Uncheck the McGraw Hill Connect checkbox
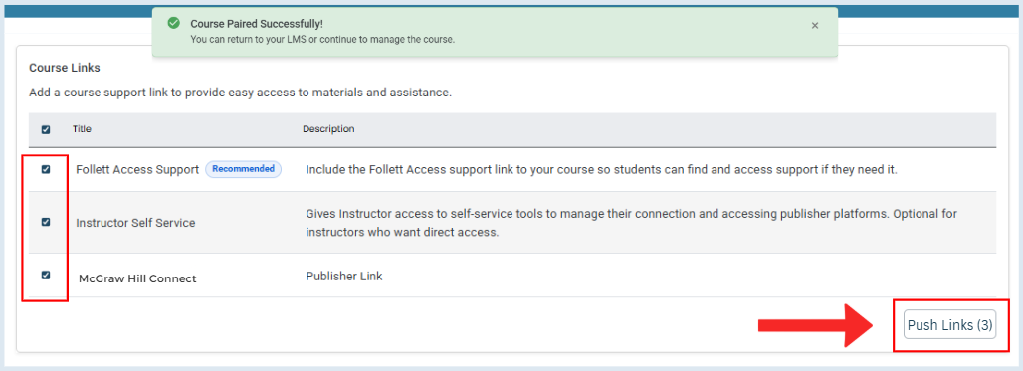Screen dimensions: 1023x371 coord(46,276)
